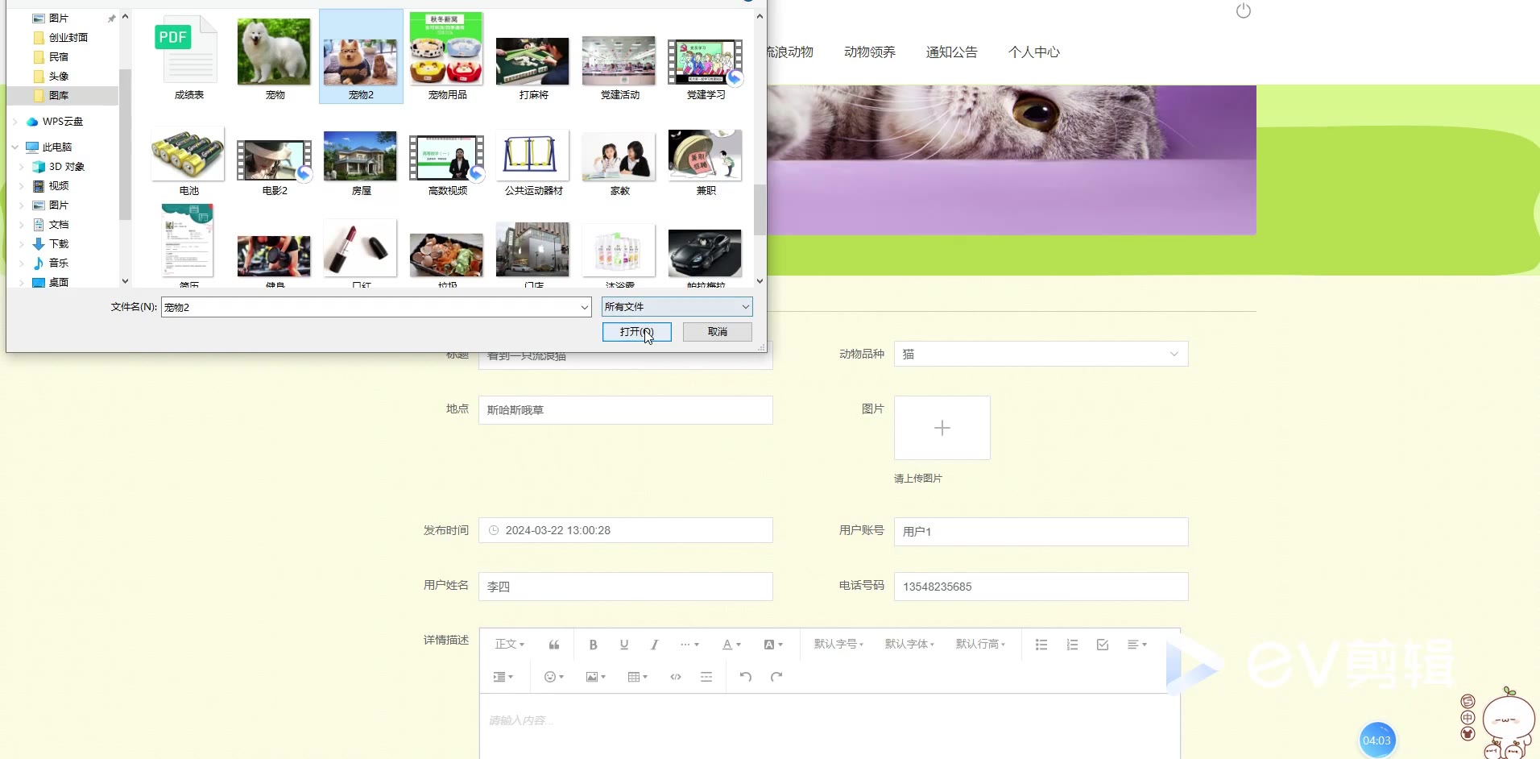
Task: Select the 房屋 house image
Action: pyautogui.click(x=361, y=164)
